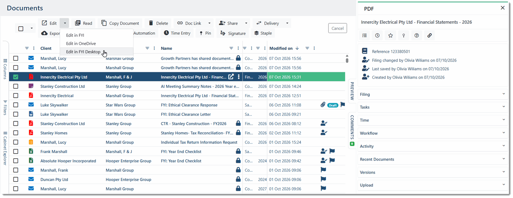Click the paperclip attachment icon on the Luke Skywalker row
This screenshot has width=513, height=198.
tap(323, 105)
